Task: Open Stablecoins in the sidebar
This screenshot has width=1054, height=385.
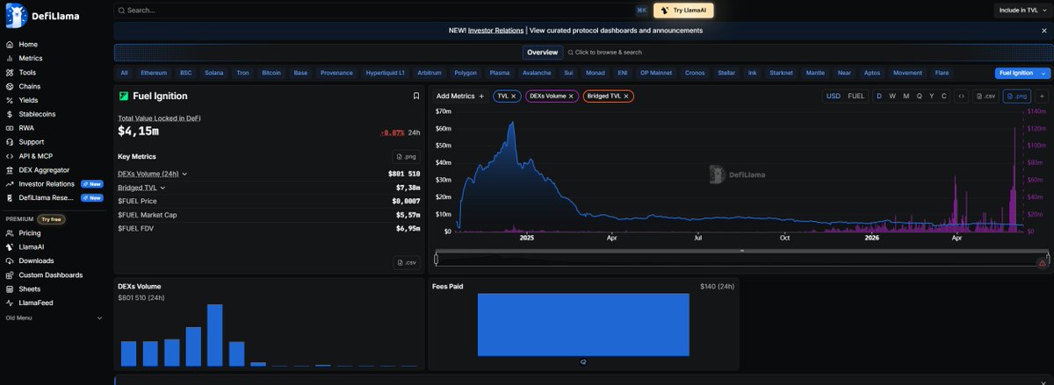Action: [x=37, y=114]
